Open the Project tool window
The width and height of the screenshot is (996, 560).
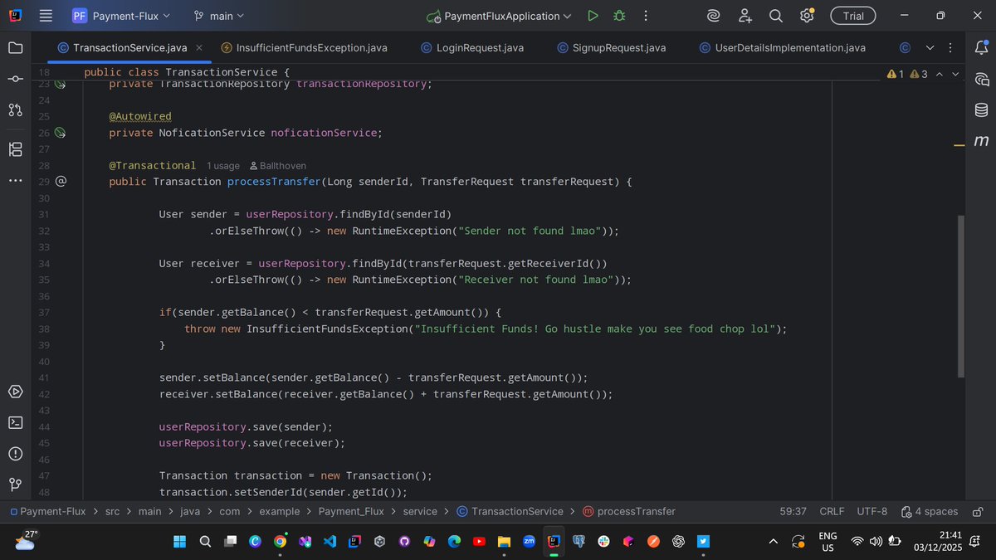[15, 48]
